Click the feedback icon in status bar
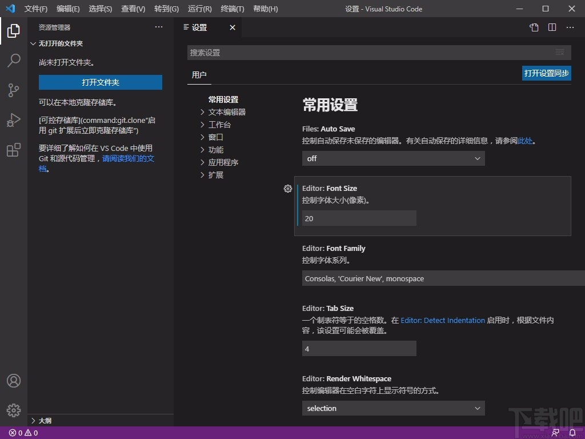Viewport: 585px width, 439px height. (x=555, y=433)
